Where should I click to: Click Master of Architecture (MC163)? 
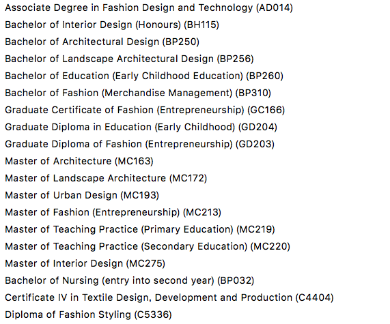pos(79,161)
